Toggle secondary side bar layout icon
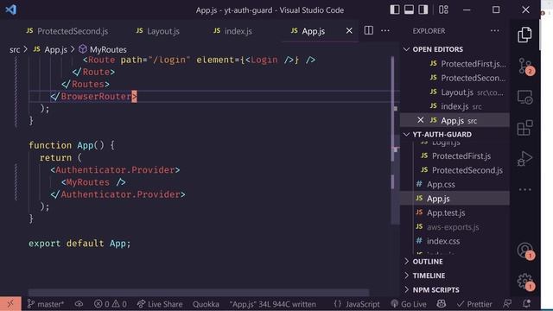 click(x=423, y=10)
